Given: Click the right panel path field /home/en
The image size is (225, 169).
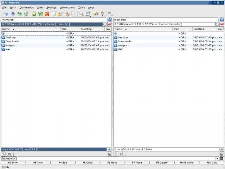Looking at the screenshot, I should tap(166, 20).
